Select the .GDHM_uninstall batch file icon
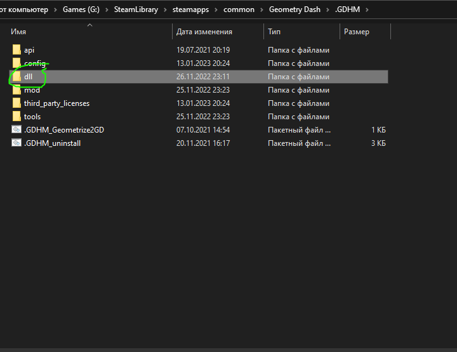457x352 pixels. (17, 143)
